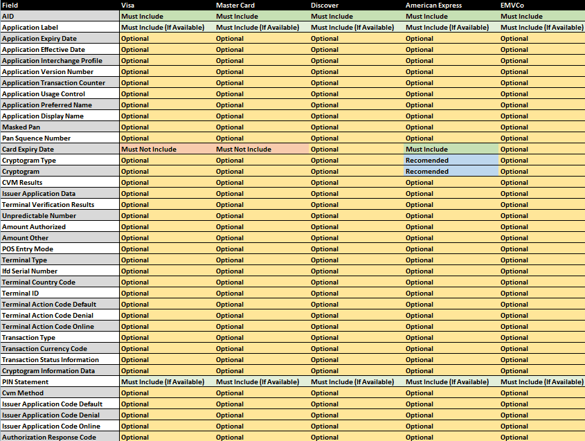Click the Cryptogram Type field cell

(60, 160)
